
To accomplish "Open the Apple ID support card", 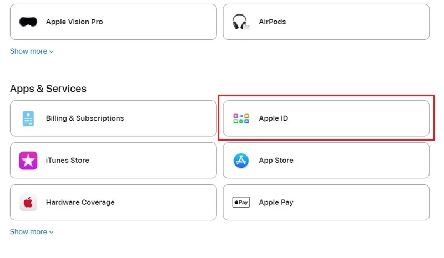I will (x=326, y=118).
